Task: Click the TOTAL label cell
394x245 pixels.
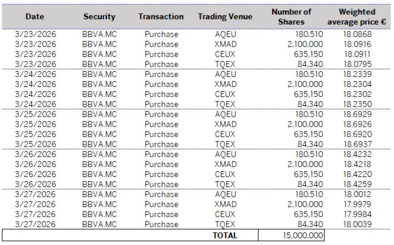Action: (225, 236)
